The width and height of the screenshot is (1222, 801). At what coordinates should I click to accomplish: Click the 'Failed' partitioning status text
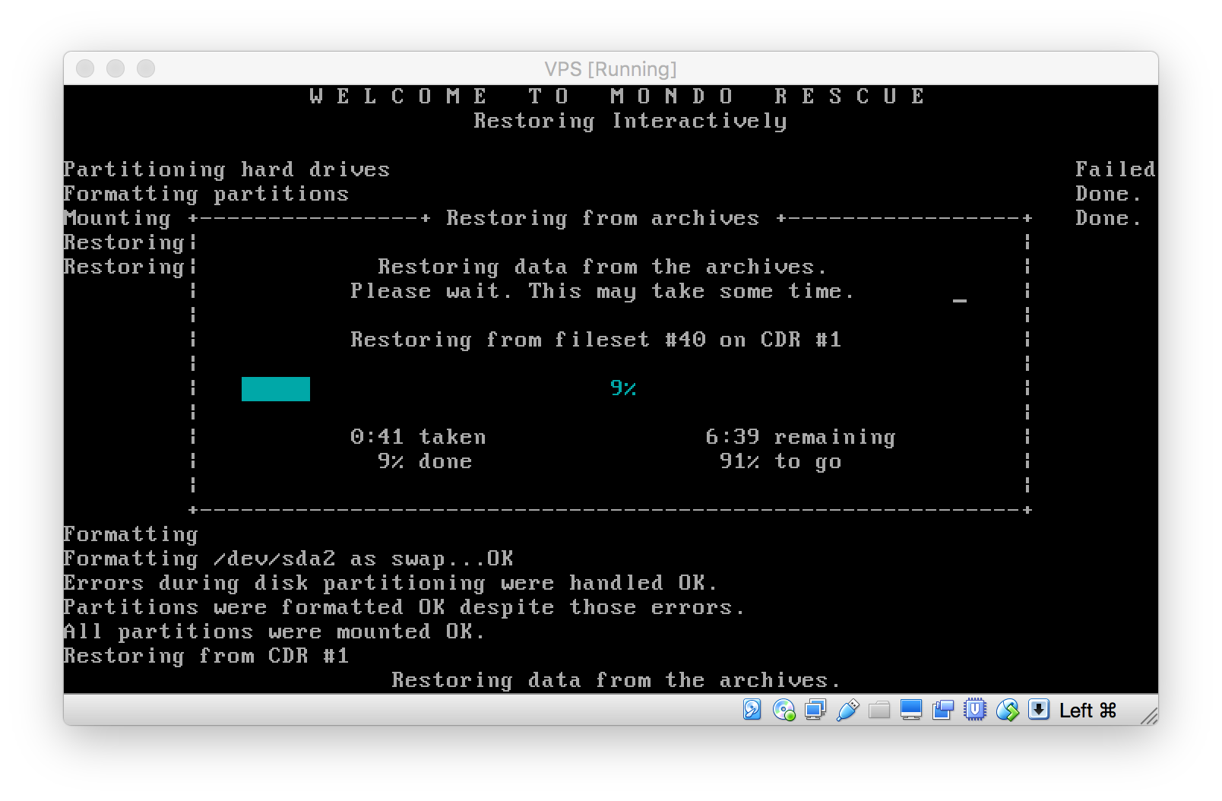pos(1115,169)
